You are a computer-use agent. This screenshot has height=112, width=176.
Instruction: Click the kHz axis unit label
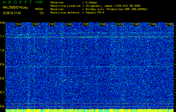tap(3, 23)
